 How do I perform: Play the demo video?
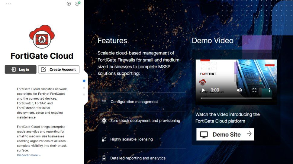[204, 90]
